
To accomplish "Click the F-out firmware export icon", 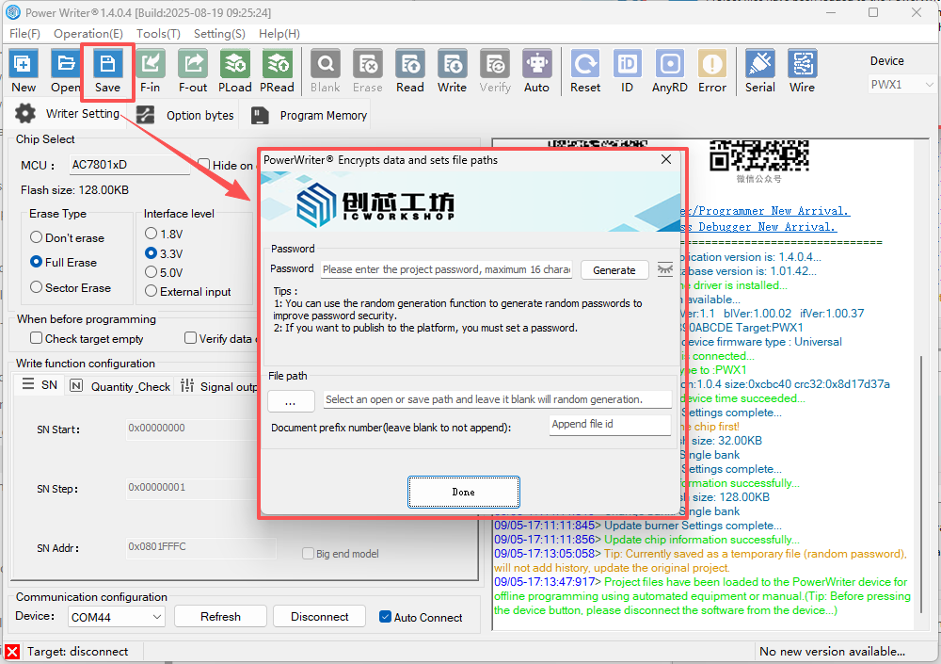I will click(193, 63).
